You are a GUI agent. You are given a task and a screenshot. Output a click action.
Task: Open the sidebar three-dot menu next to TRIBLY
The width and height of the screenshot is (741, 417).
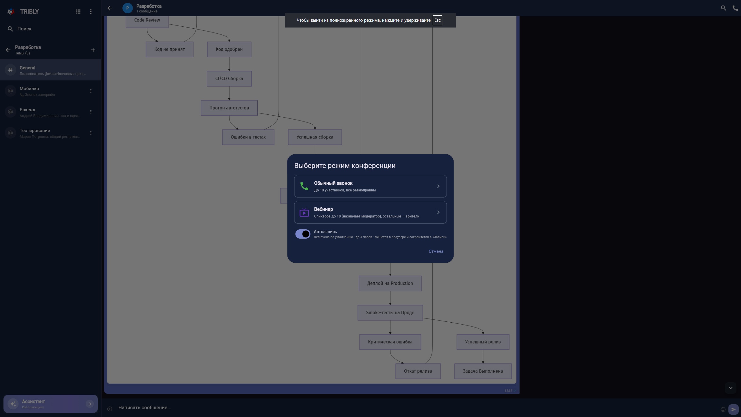tap(91, 12)
